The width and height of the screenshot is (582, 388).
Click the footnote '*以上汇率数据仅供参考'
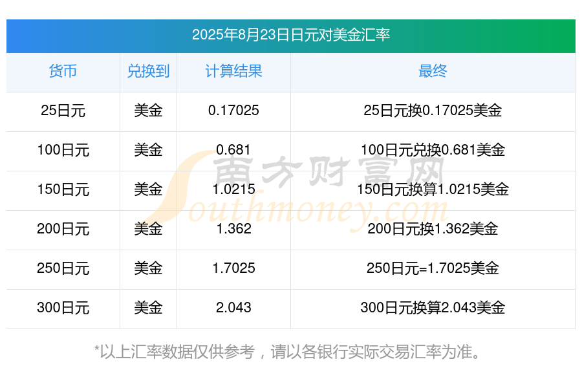[175, 352]
